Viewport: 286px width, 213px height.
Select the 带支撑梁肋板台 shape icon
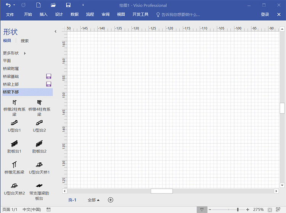[39, 186]
